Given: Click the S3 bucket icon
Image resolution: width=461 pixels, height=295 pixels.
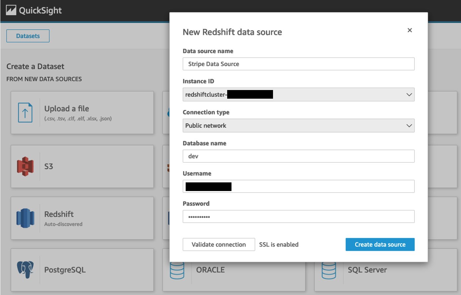Looking at the screenshot, I should click(25, 166).
